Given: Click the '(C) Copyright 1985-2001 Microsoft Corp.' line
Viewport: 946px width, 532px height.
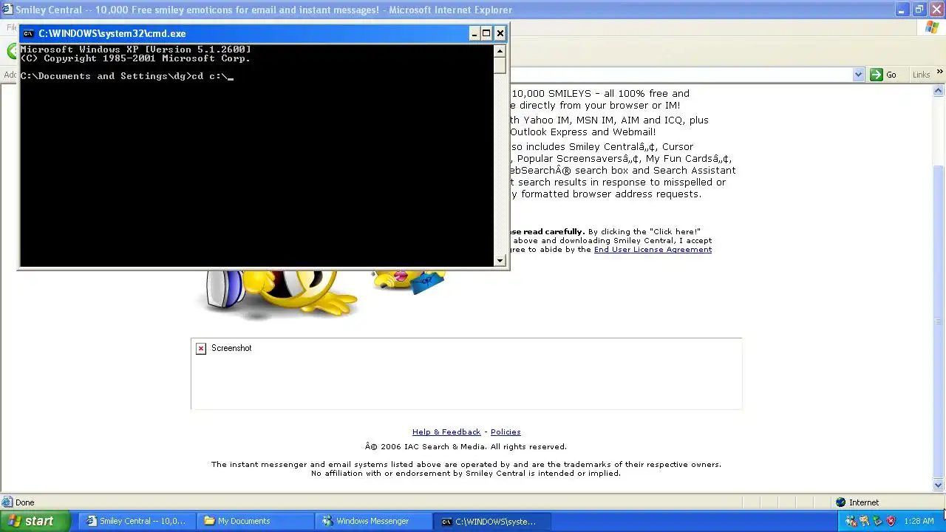Looking at the screenshot, I should [x=135, y=58].
